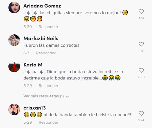Tap heart icon on Marluzbi Nails comment
The height and width of the screenshot is (128, 152).
(x=141, y=44)
